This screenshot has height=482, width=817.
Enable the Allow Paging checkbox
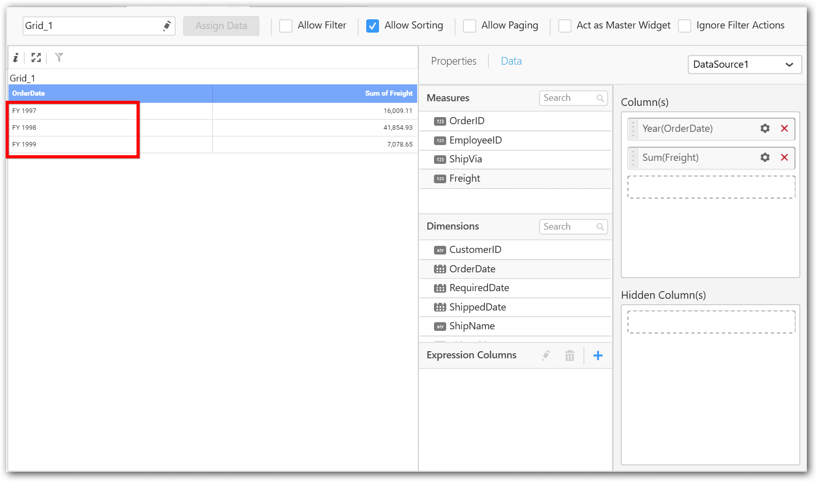(x=469, y=26)
